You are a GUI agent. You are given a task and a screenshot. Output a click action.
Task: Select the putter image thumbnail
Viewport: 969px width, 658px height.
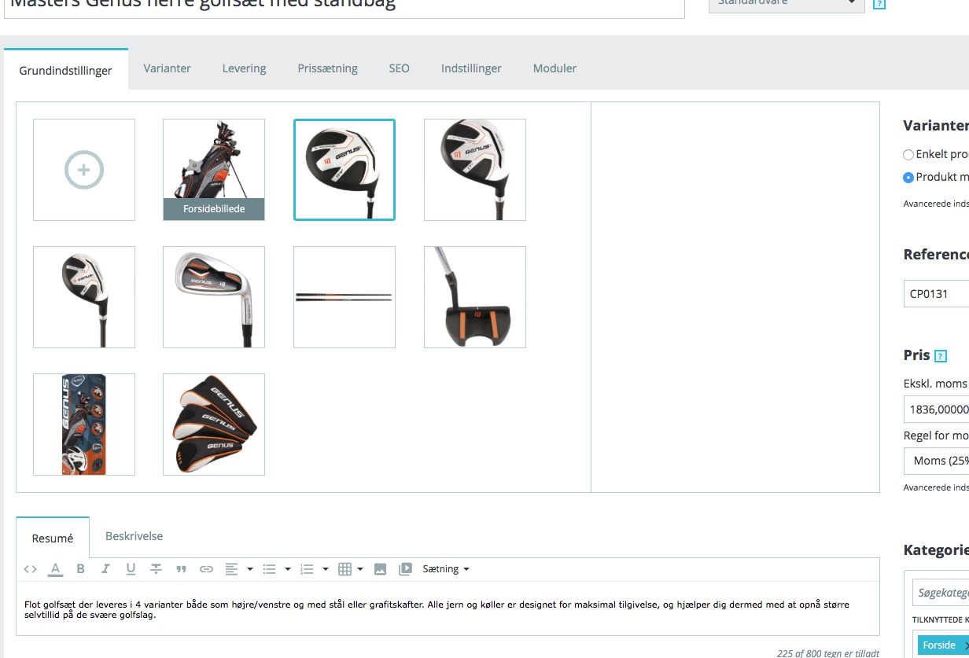tap(475, 297)
